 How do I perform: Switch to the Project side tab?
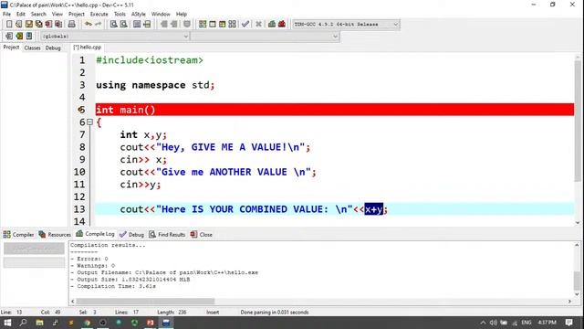click(11, 48)
